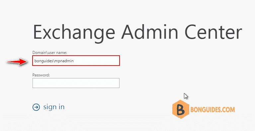Image resolution: width=255 pixels, height=131 pixels.
Task: Click the mouse pointer graphic above the logo
Action: 186,96
